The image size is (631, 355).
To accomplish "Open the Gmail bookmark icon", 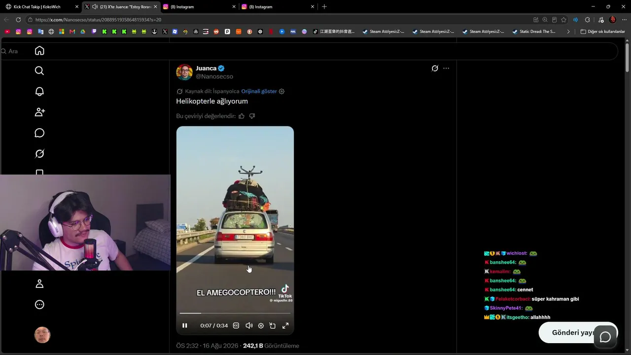I will [72, 32].
